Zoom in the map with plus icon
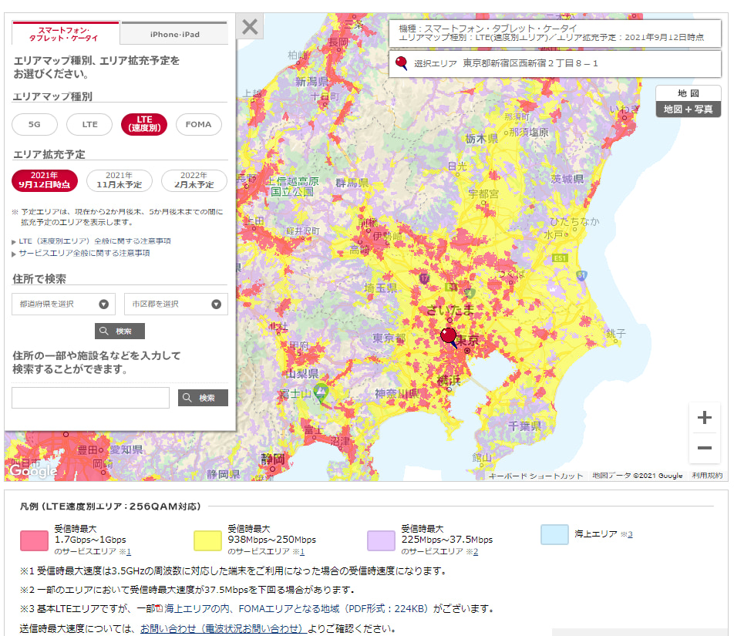The height and width of the screenshot is (636, 734). (x=704, y=418)
